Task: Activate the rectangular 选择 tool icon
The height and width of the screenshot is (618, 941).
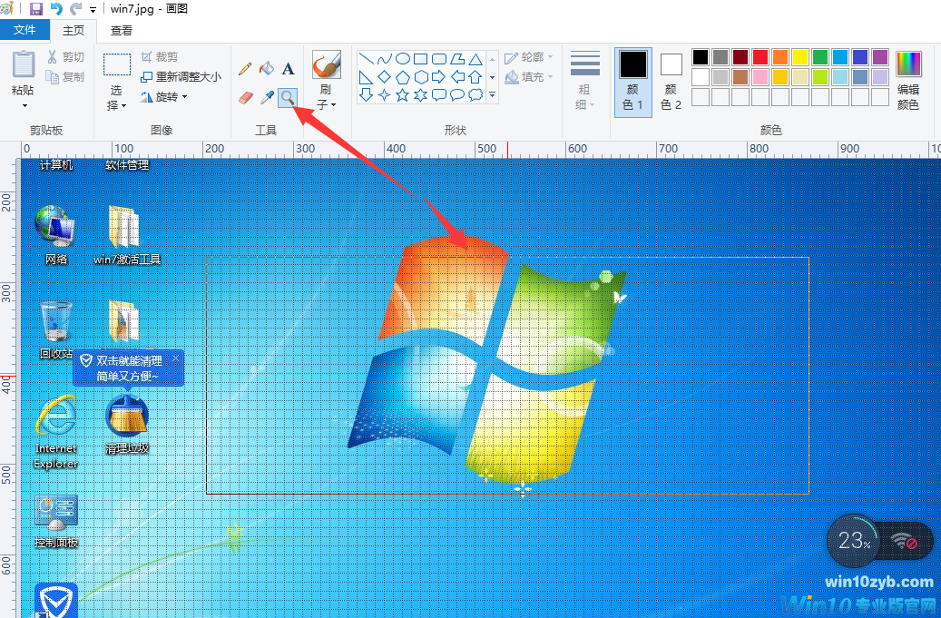Action: [x=116, y=64]
